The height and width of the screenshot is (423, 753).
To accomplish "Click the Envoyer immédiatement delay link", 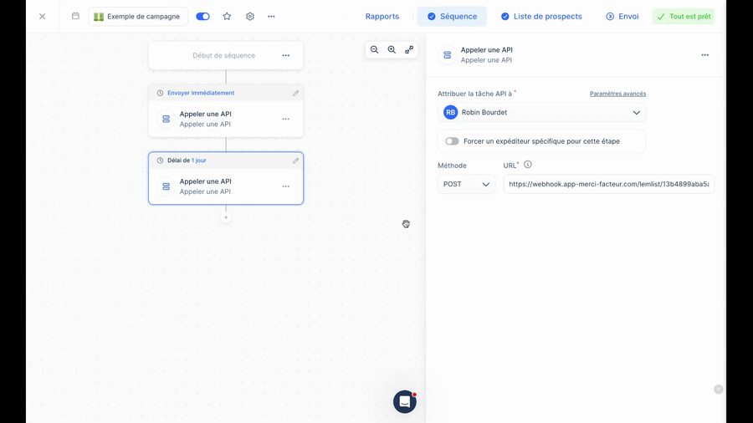I will 201,93.
